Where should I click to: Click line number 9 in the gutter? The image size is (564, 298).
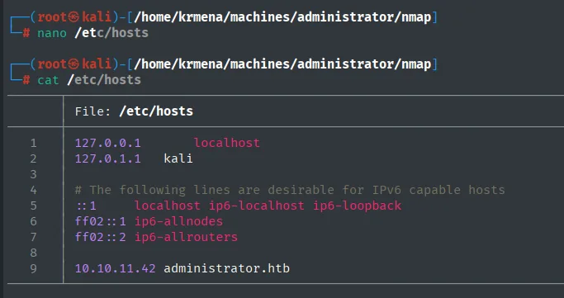(34, 269)
